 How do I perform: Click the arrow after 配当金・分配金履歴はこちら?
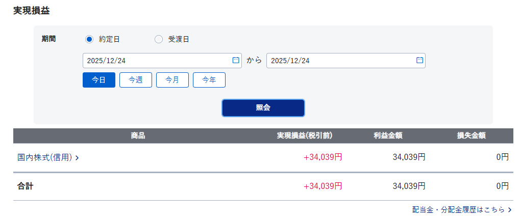[x=510, y=210]
